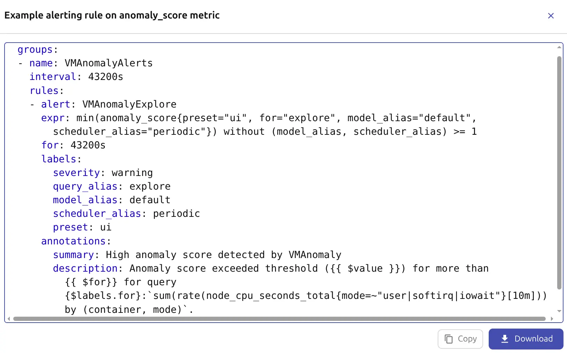Viewport: 567px width, 353px height.
Task: Download the alerting rule file
Action: 526,339
